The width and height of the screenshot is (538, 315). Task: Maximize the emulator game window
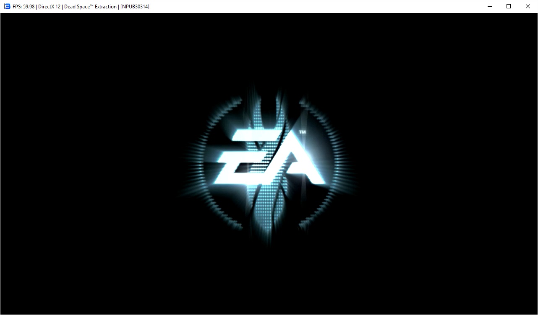coord(509,6)
